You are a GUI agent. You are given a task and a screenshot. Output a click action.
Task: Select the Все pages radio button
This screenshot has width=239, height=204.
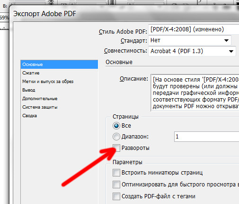[116, 126]
